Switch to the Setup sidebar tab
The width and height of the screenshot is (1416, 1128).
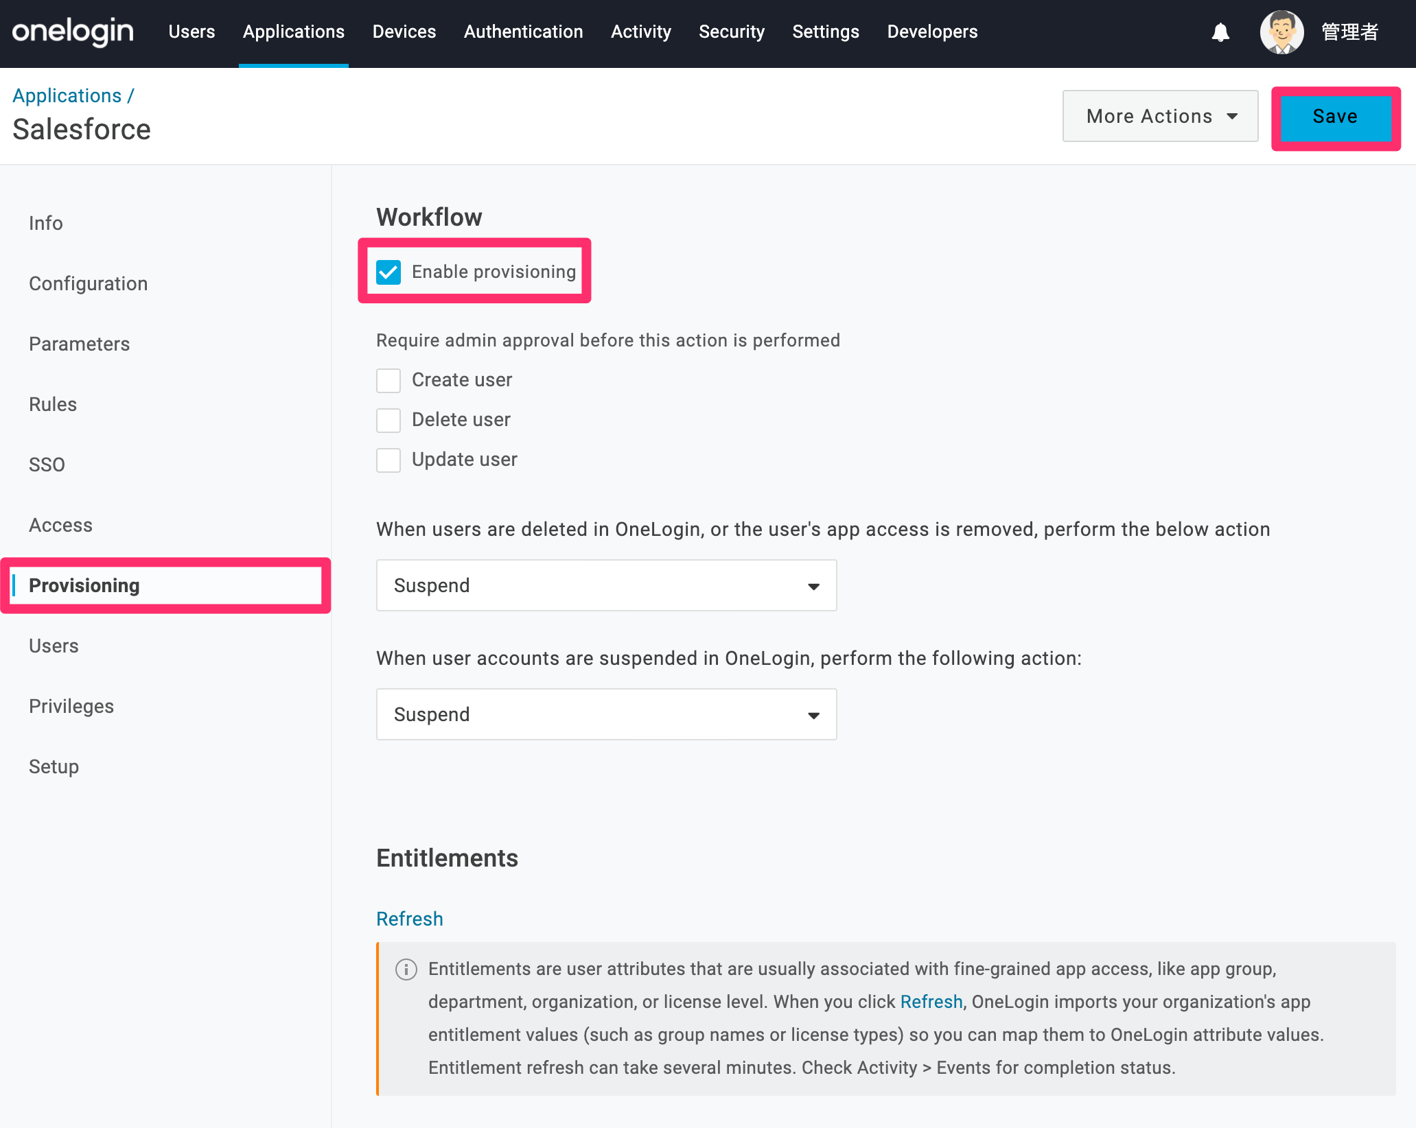click(x=54, y=766)
